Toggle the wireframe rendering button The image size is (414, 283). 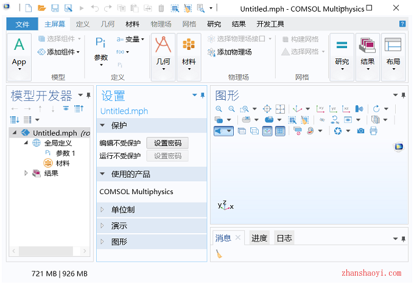(x=254, y=131)
